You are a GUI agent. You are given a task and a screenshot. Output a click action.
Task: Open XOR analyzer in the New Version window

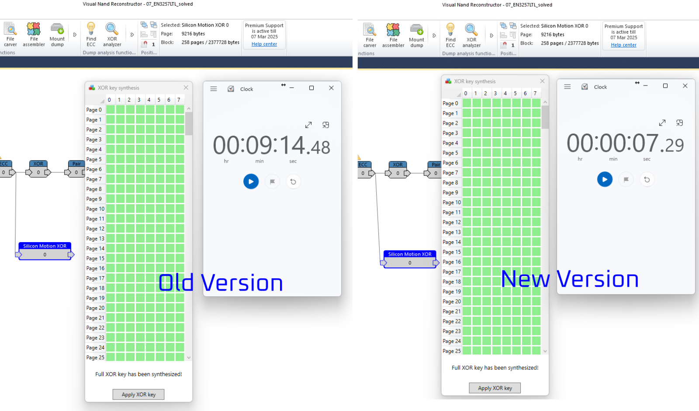click(x=471, y=35)
